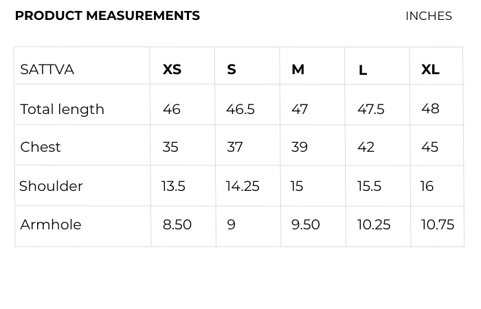Select the Total length row label
This screenshot has height=309, width=481.
tap(63, 109)
